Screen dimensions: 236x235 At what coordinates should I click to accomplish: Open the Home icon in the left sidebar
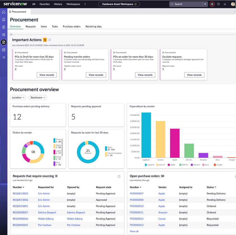pyautogui.click(x=4, y=12)
